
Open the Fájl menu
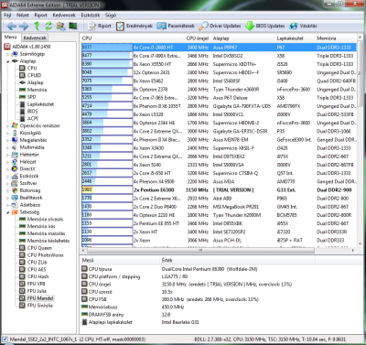click(x=7, y=15)
